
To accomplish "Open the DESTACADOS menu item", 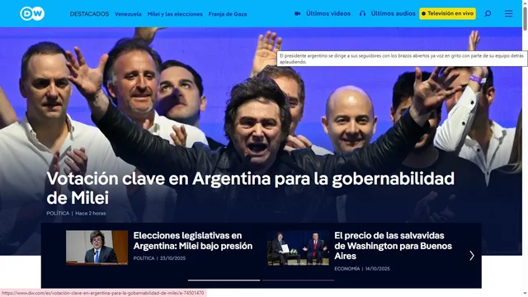I will tap(89, 14).
